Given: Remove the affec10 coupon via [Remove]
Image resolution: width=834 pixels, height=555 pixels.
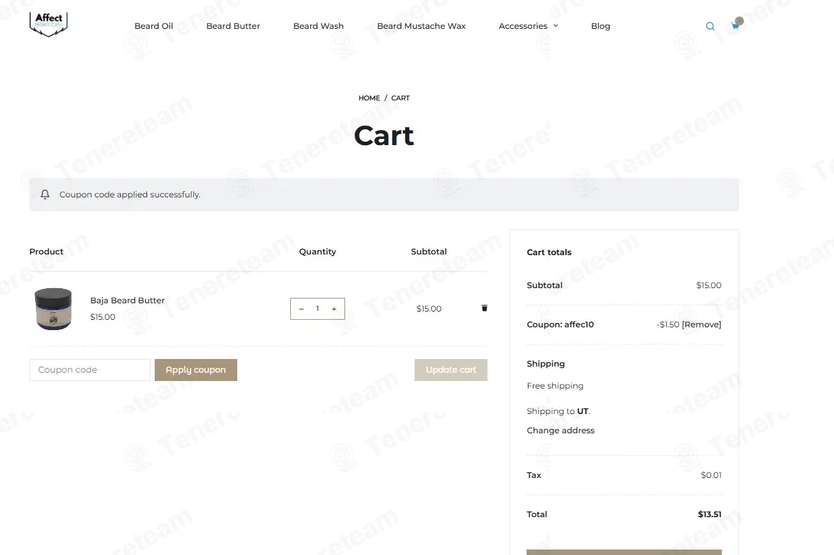Looking at the screenshot, I should (x=701, y=325).
